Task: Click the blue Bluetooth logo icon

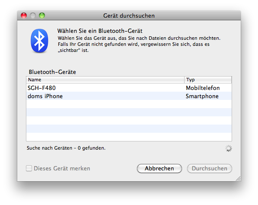Action: pyautogui.click(x=39, y=41)
